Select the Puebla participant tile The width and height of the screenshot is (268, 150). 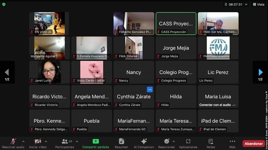pyautogui.click(x=92, y=121)
